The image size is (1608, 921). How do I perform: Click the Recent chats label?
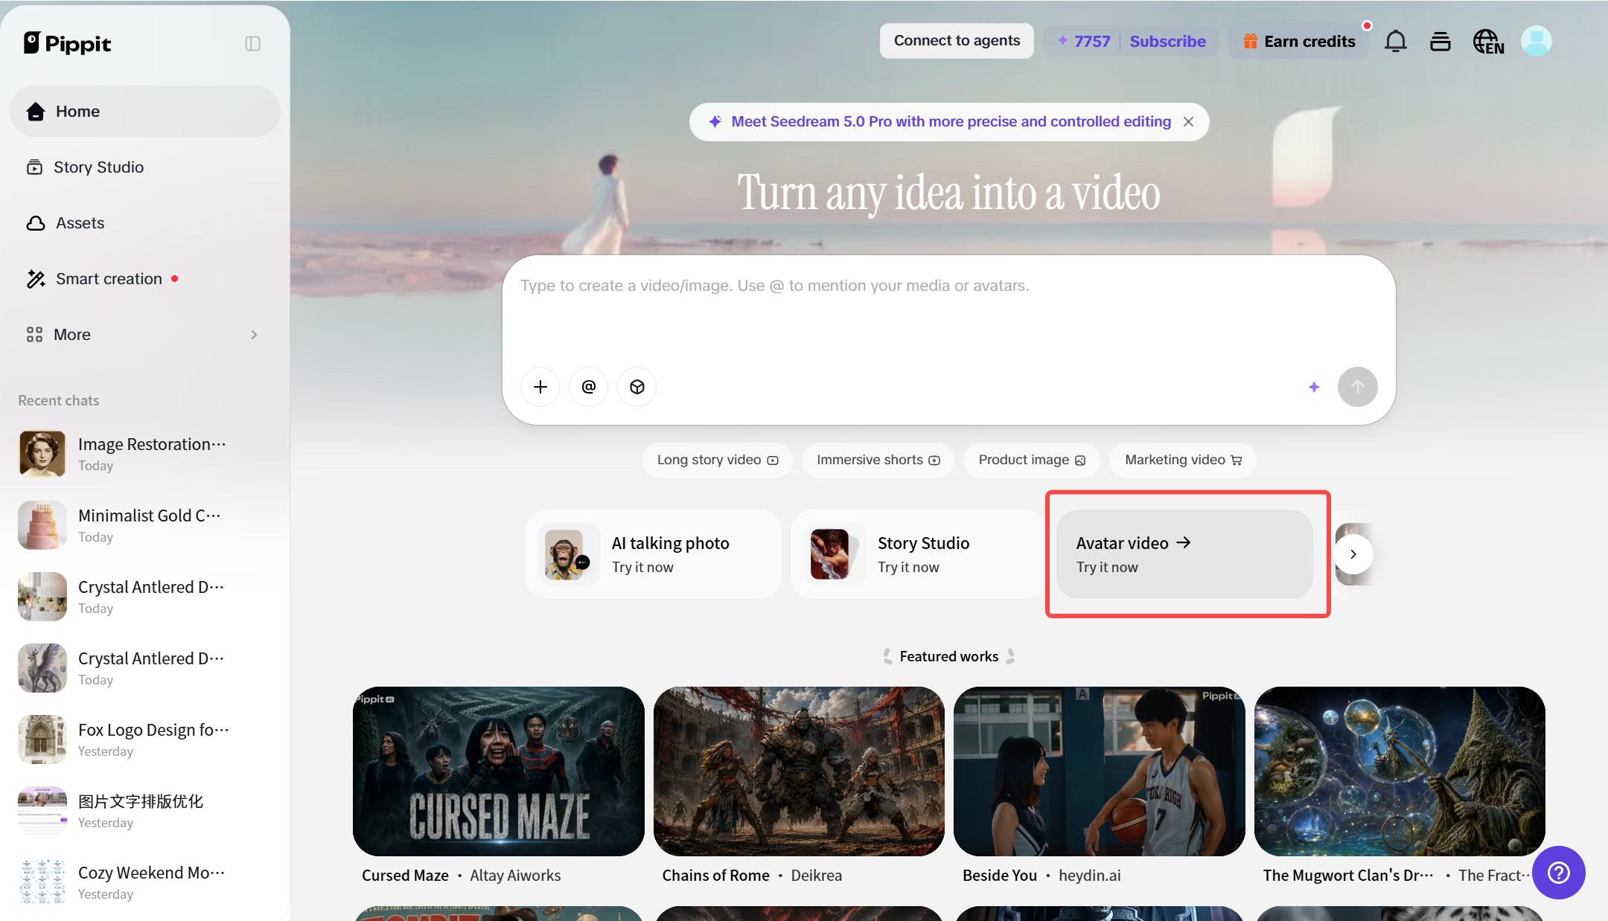pos(59,400)
